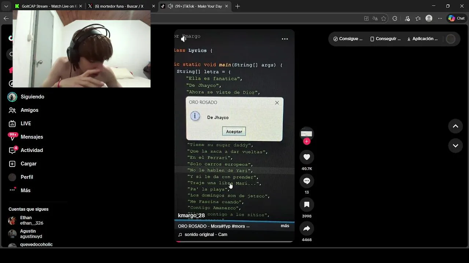
Task: Like the video with the heart icon
Action: pos(307,157)
